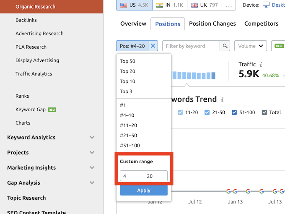Viewport: 285px width, 214px height.
Task: Choose Top 10 from positions dropdown list
Action: 127,81
